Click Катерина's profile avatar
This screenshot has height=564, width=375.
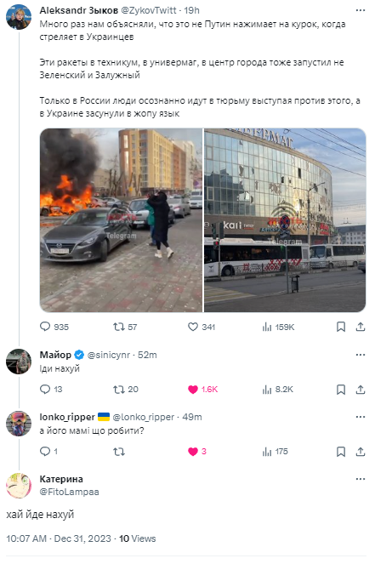[19, 486]
